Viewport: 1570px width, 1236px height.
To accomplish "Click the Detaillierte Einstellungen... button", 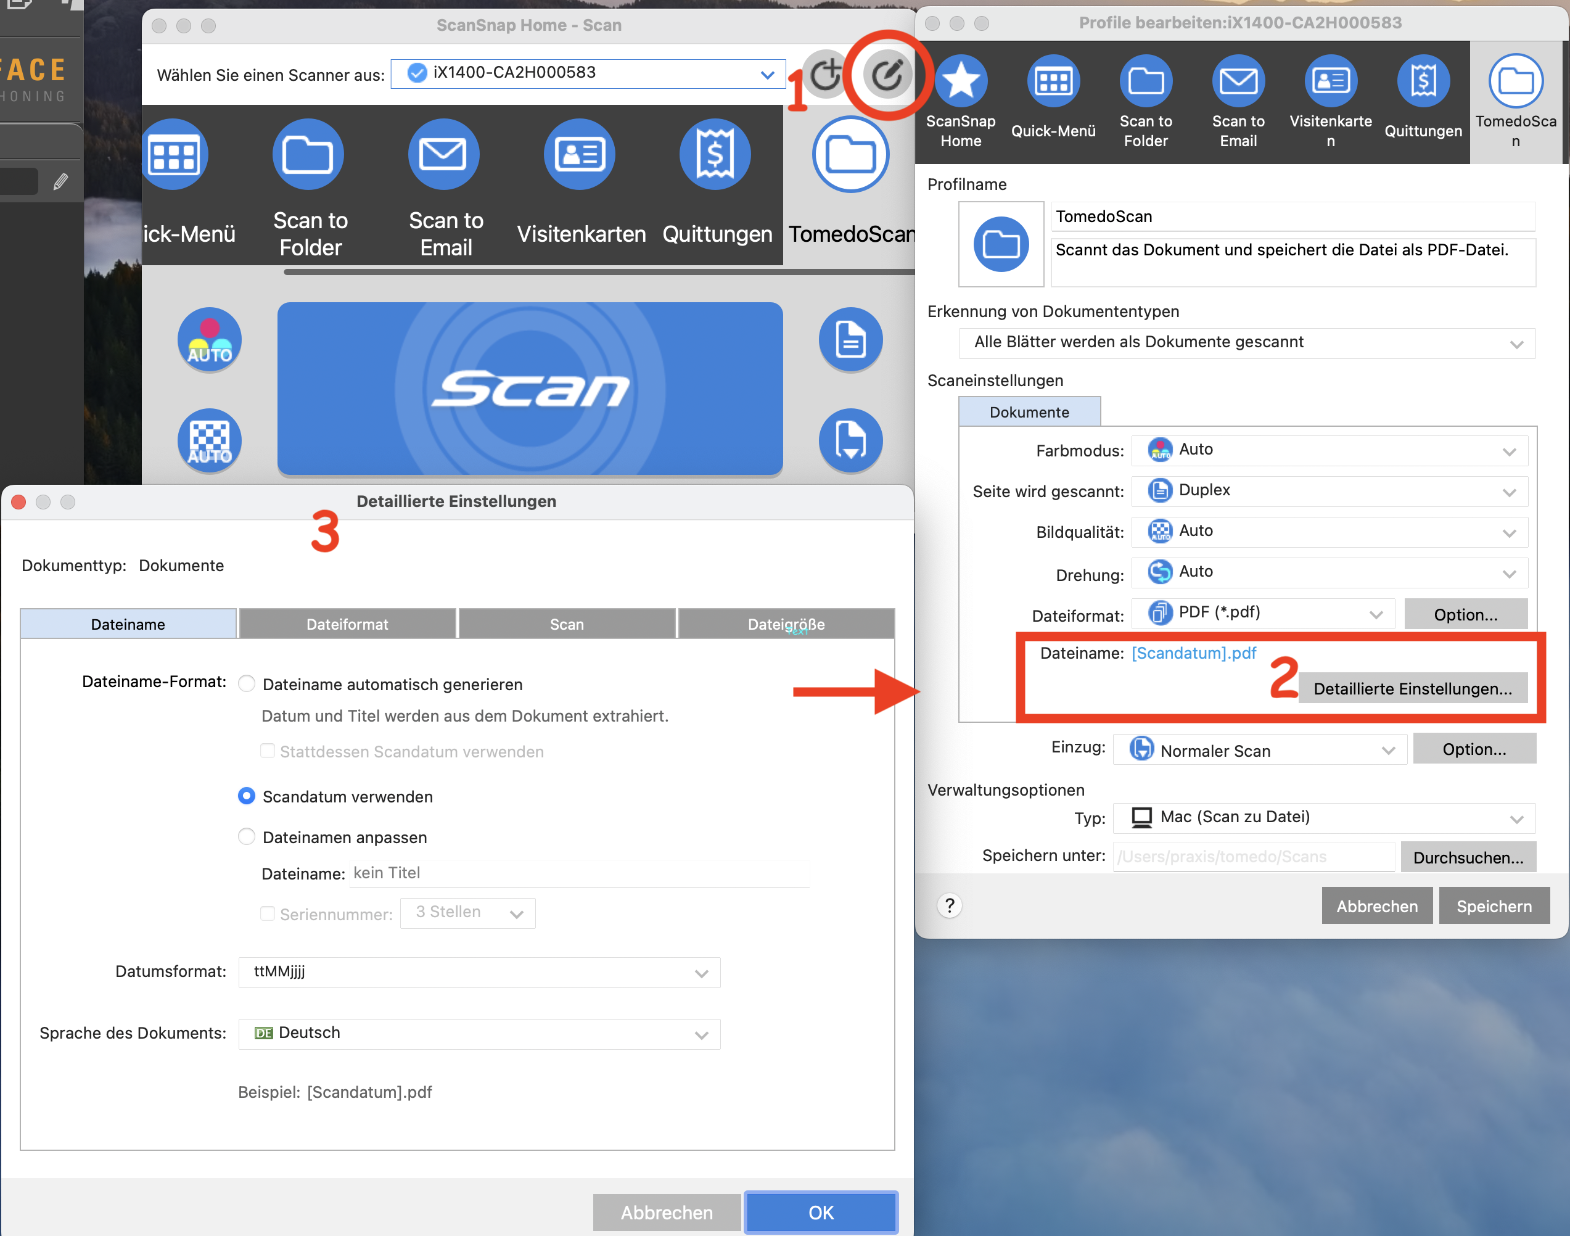I will click(1412, 688).
